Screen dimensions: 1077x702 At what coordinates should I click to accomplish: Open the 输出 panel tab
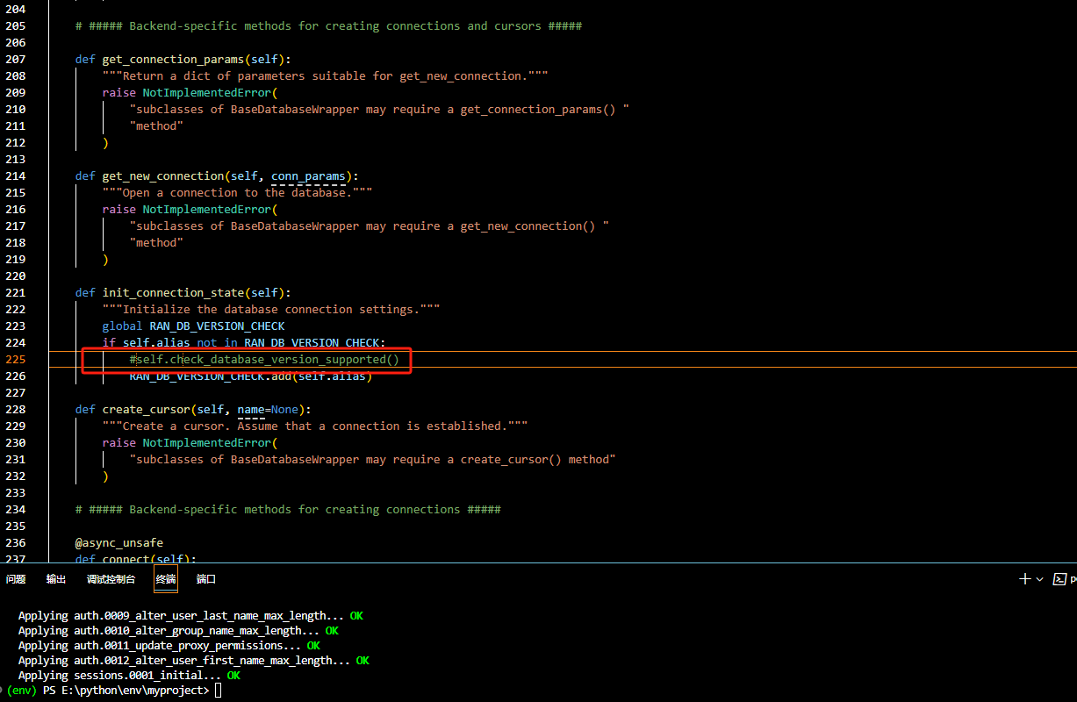(56, 579)
